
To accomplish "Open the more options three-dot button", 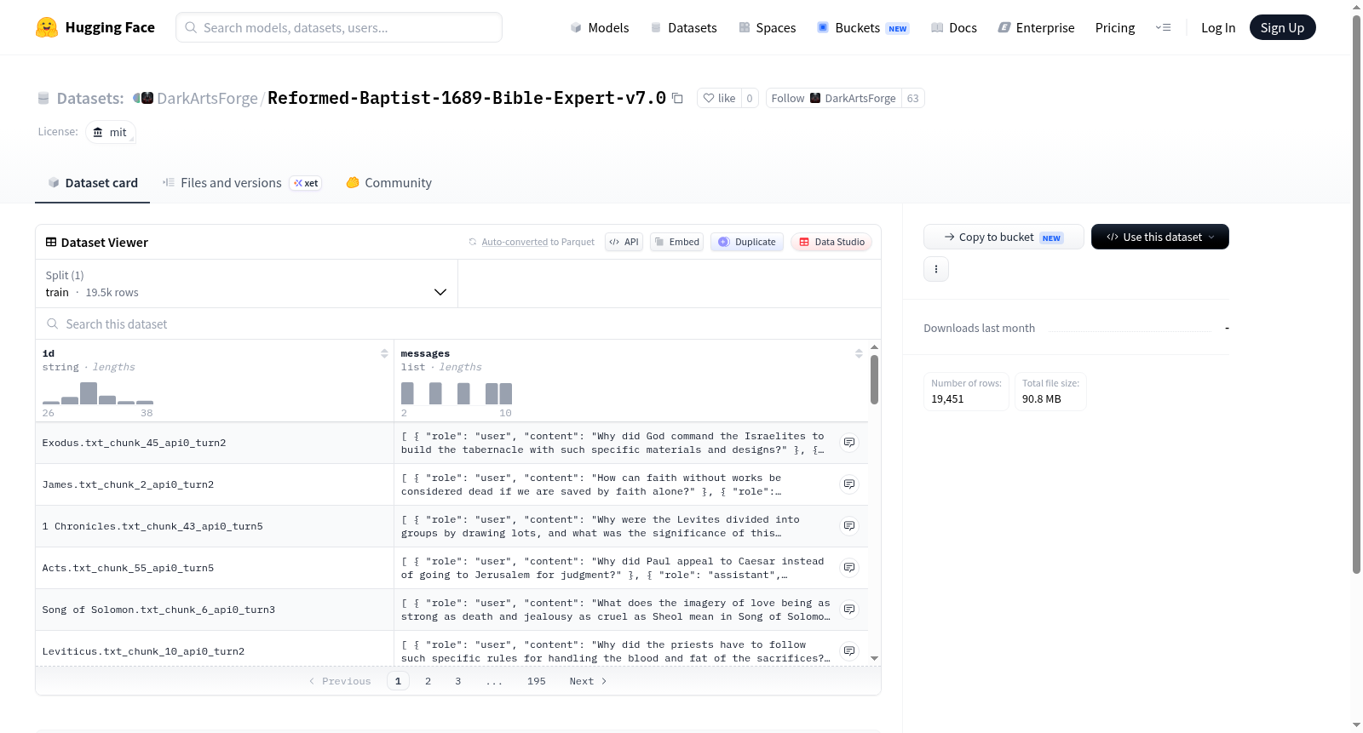I will pos(936,269).
